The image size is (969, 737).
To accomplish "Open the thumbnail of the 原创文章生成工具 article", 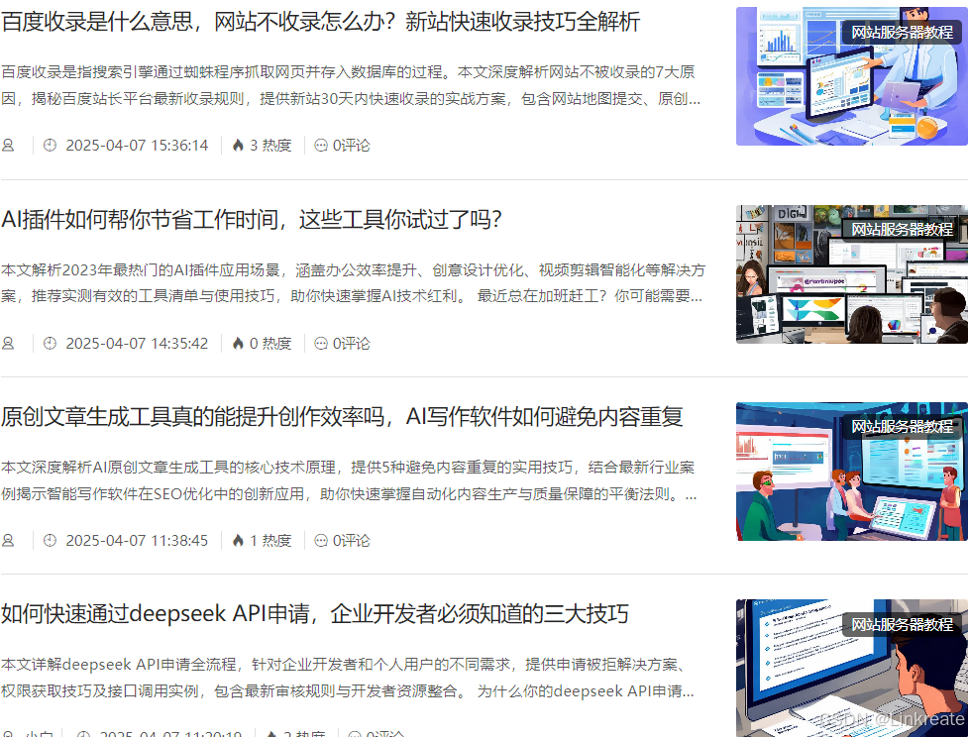I will click(851, 472).
